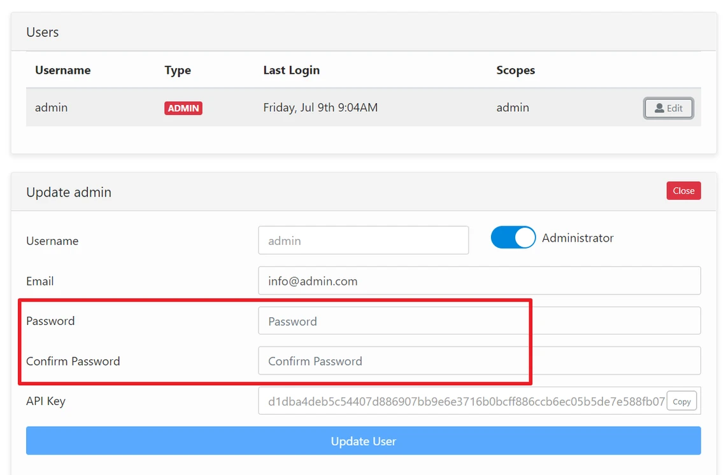Select the Last Login date Friday, Jul 9th 9:04AM
Viewport: 726px width, 475px height.
click(320, 107)
